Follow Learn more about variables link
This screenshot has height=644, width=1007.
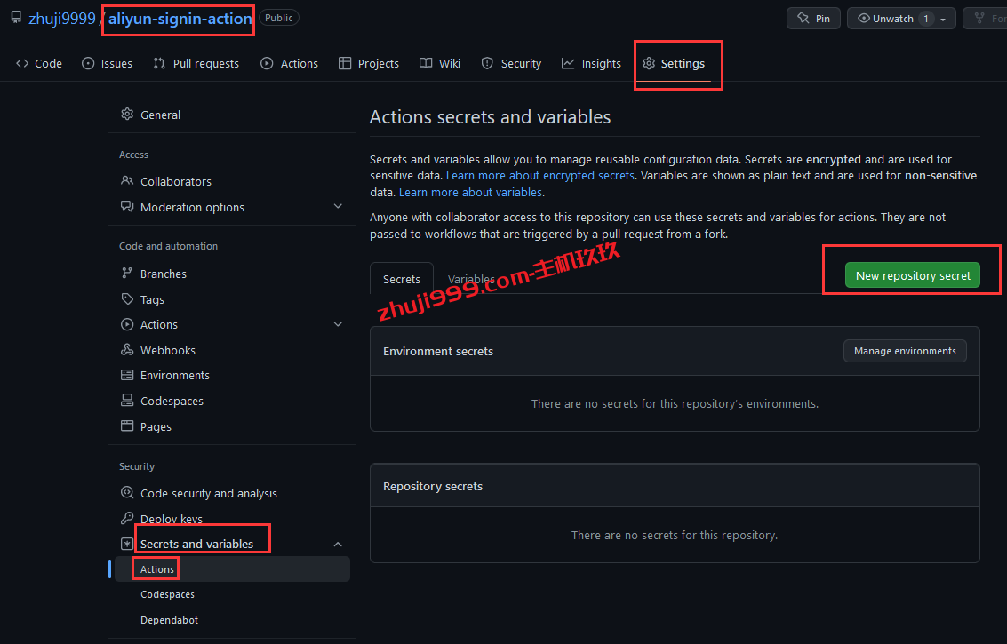[x=471, y=192]
